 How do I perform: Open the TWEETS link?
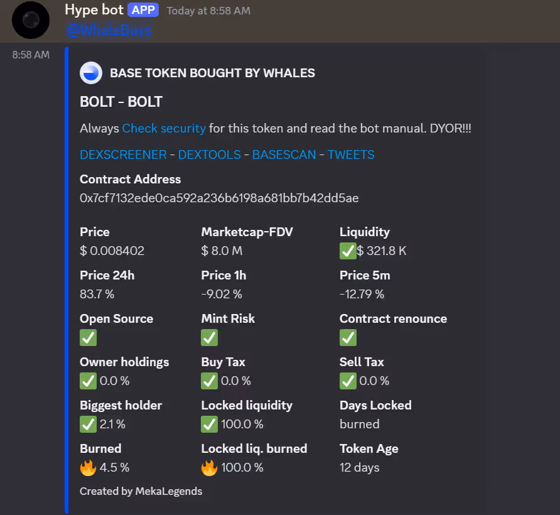point(351,154)
